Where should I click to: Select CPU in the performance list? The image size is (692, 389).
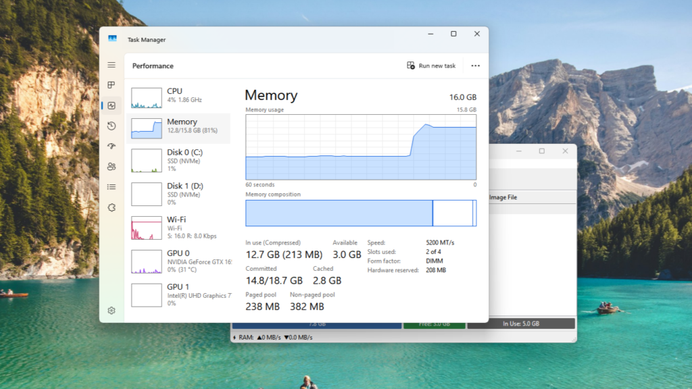[179, 97]
